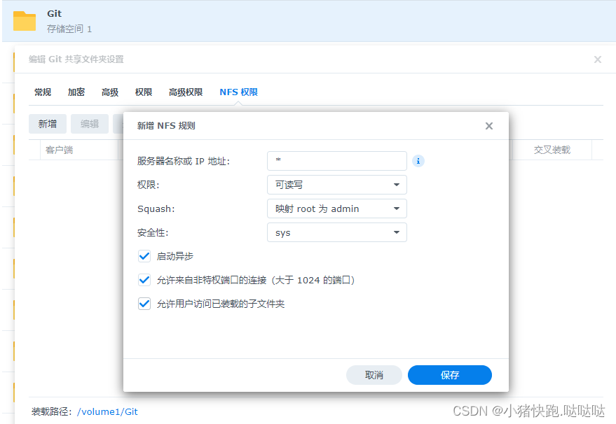The height and width of the screenshot is (424, 616).
Task: Switch to the 高级 tab
Action: click(110, 92)
